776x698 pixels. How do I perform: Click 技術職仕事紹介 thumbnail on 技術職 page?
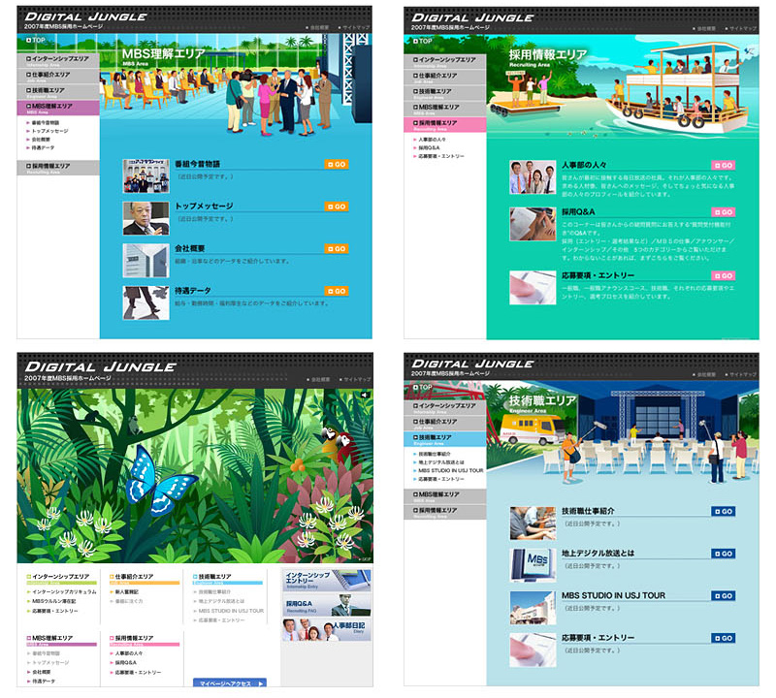(533, 523)
